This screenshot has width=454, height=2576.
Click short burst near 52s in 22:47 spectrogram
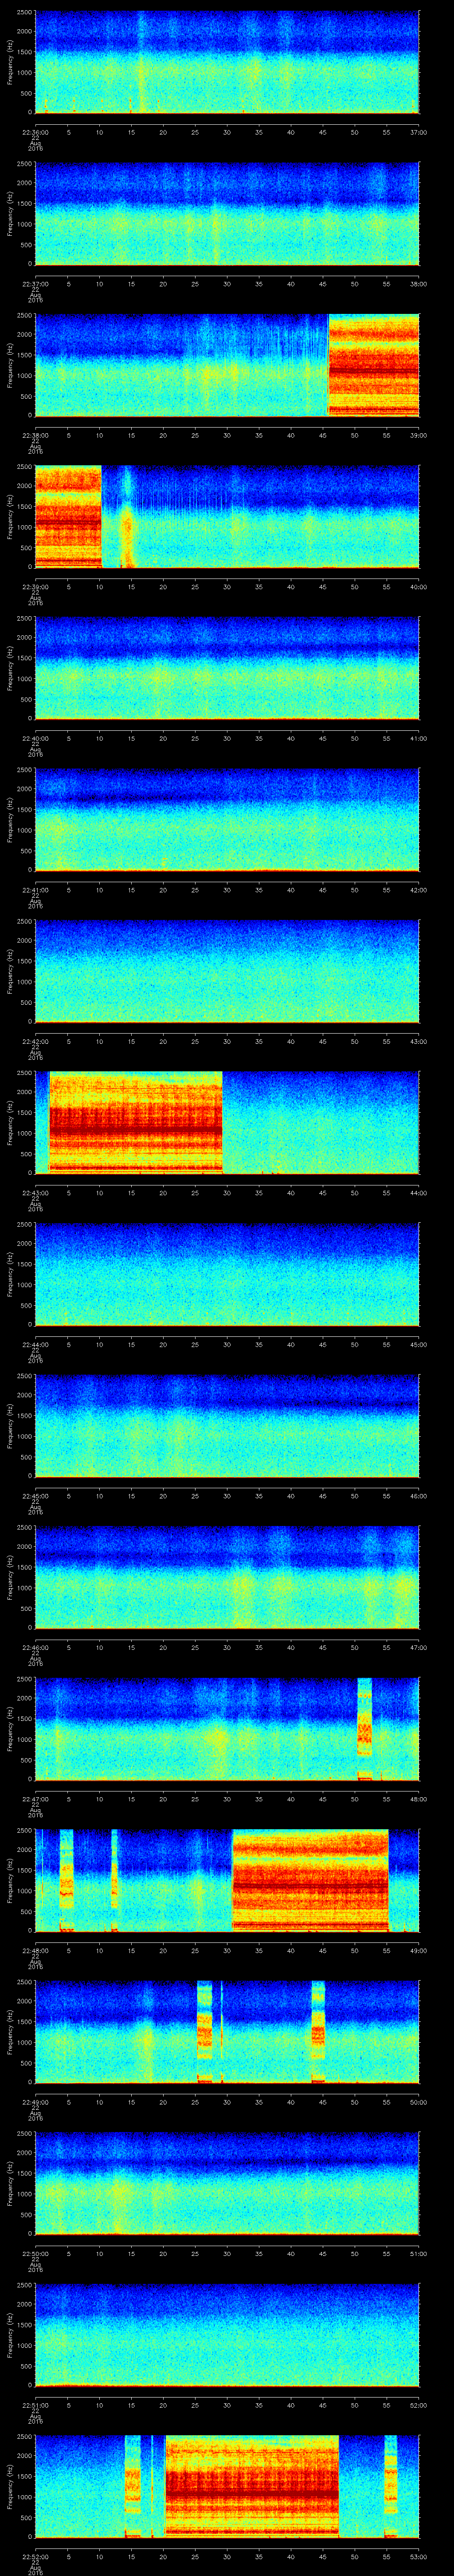[x=364, y=1727]
